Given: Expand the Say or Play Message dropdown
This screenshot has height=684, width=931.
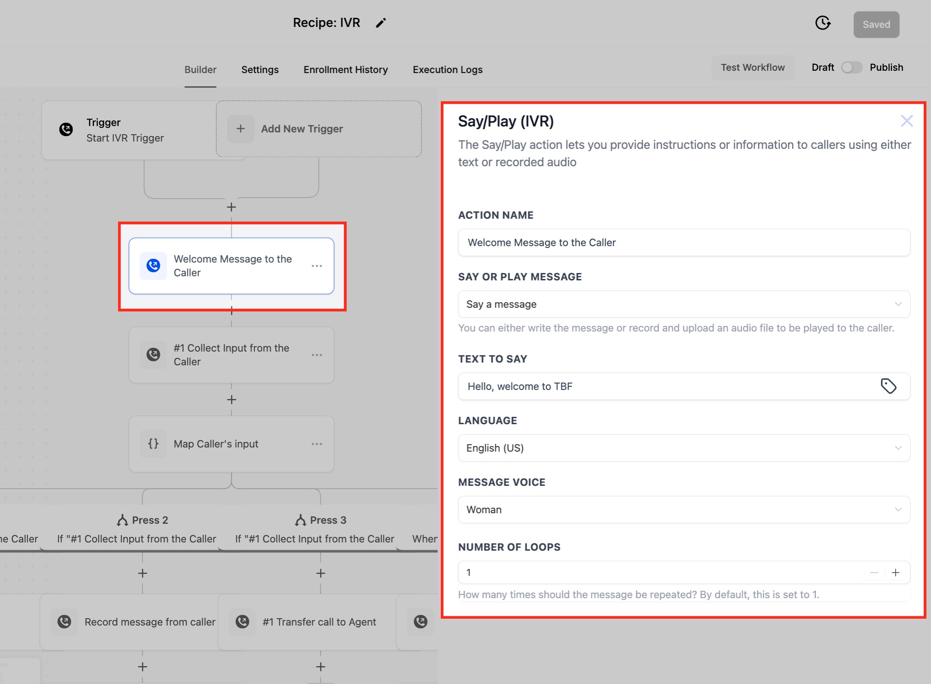Looking at the screenshot, I should (684, 304).
